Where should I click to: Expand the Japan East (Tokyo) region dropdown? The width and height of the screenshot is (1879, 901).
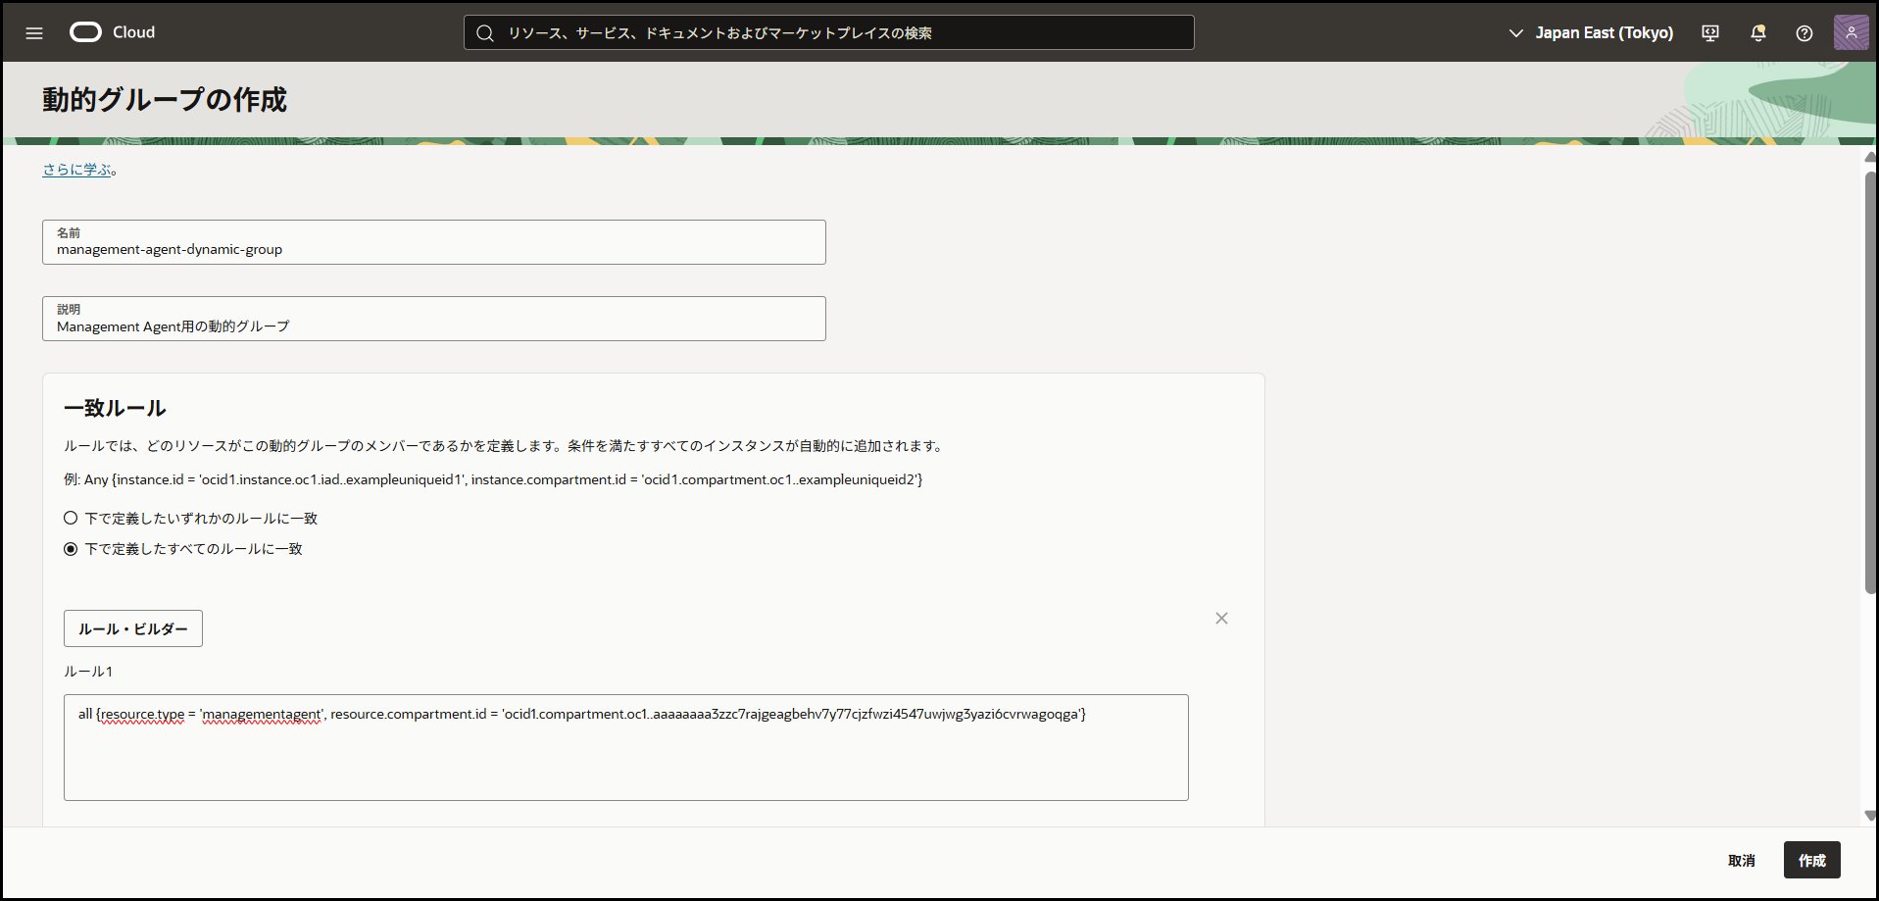click(x=1604, y=33)
